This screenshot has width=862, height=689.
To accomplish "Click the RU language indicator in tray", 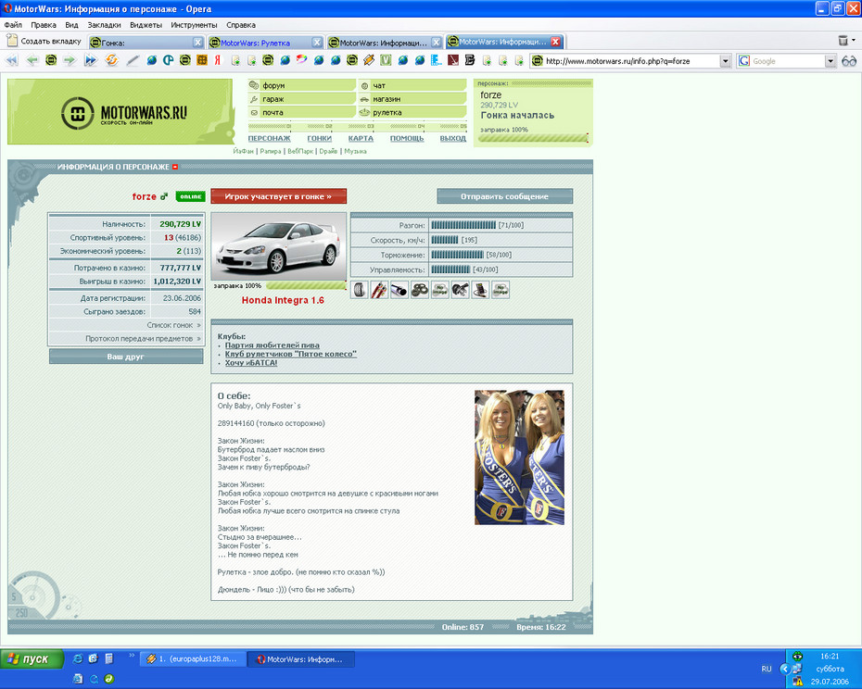I will [x=767, y=669].
